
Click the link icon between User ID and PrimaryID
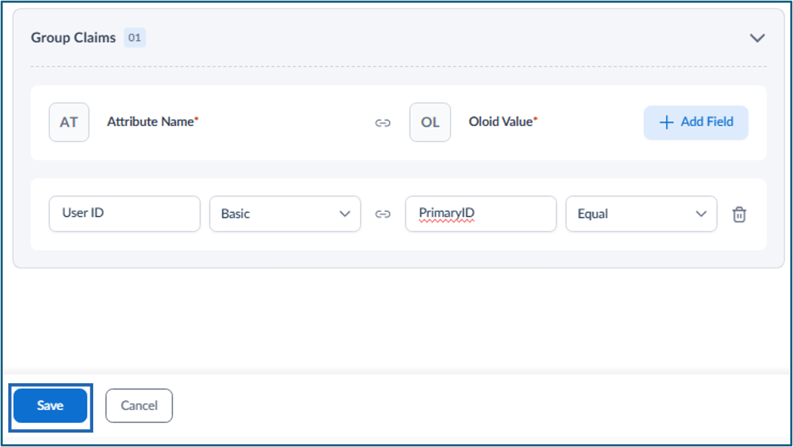click(383, 214)
